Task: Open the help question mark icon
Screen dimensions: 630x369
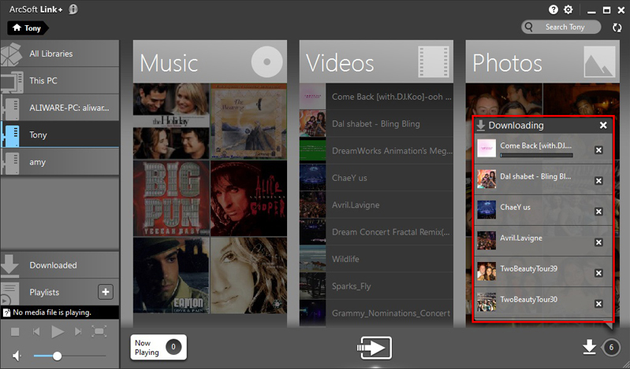Action: click(554, 9)
